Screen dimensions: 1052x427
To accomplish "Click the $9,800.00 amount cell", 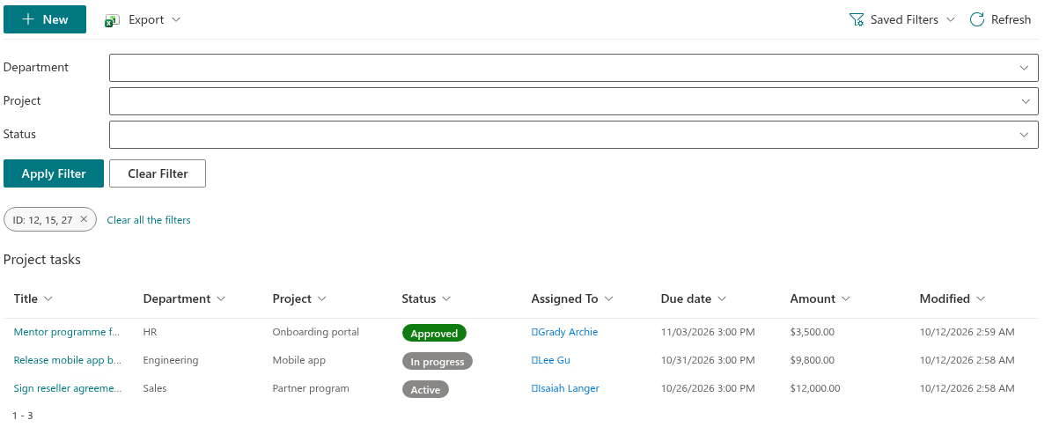I will click(813, 360).
